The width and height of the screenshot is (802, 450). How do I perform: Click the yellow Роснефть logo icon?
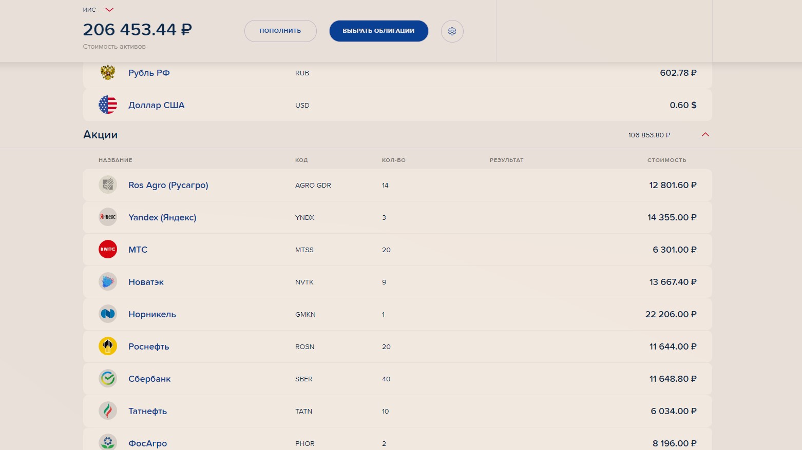pyautogui.click(x=108, y=346)
